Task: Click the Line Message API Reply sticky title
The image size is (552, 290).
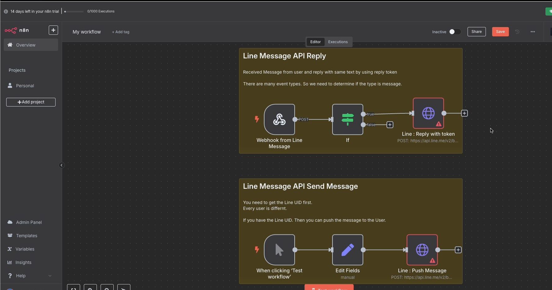Action: pyautogui.click(x=284, y=56)
